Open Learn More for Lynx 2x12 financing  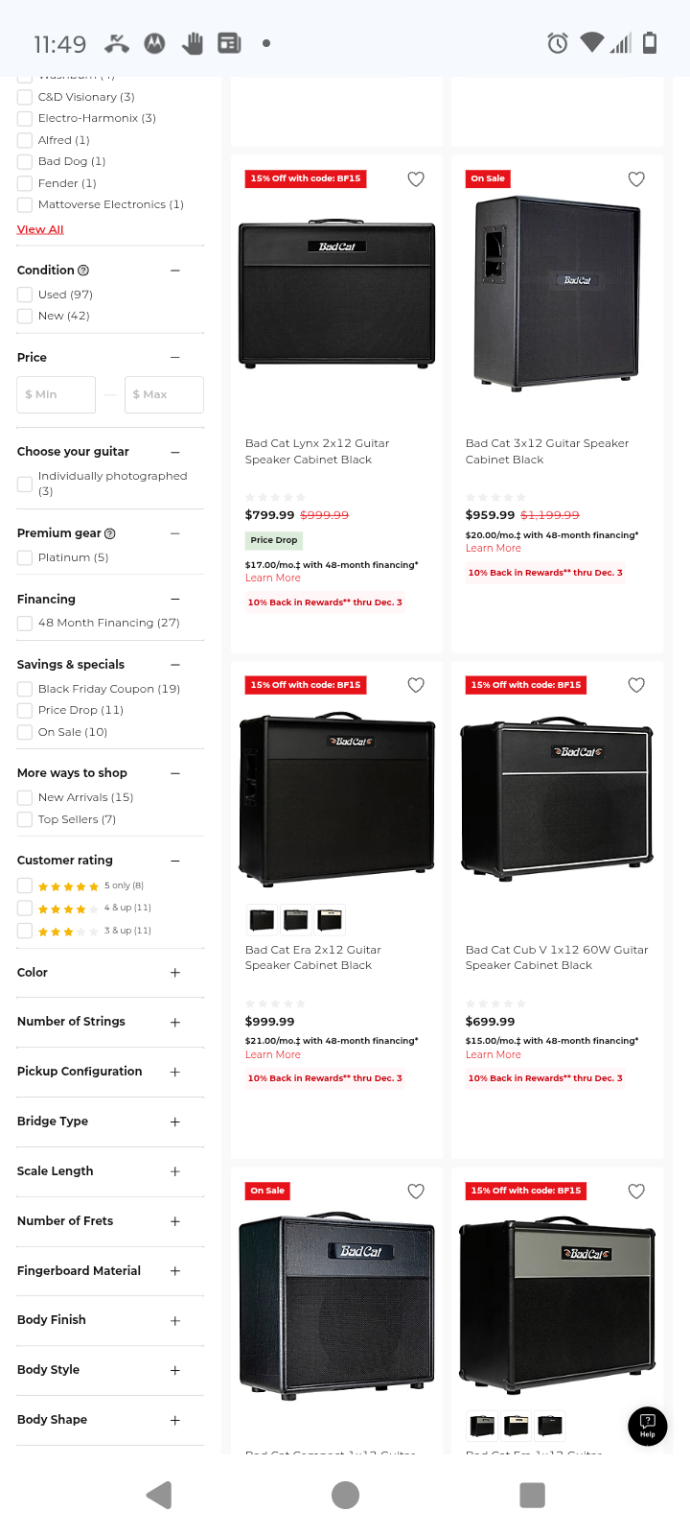coord(273,579)
